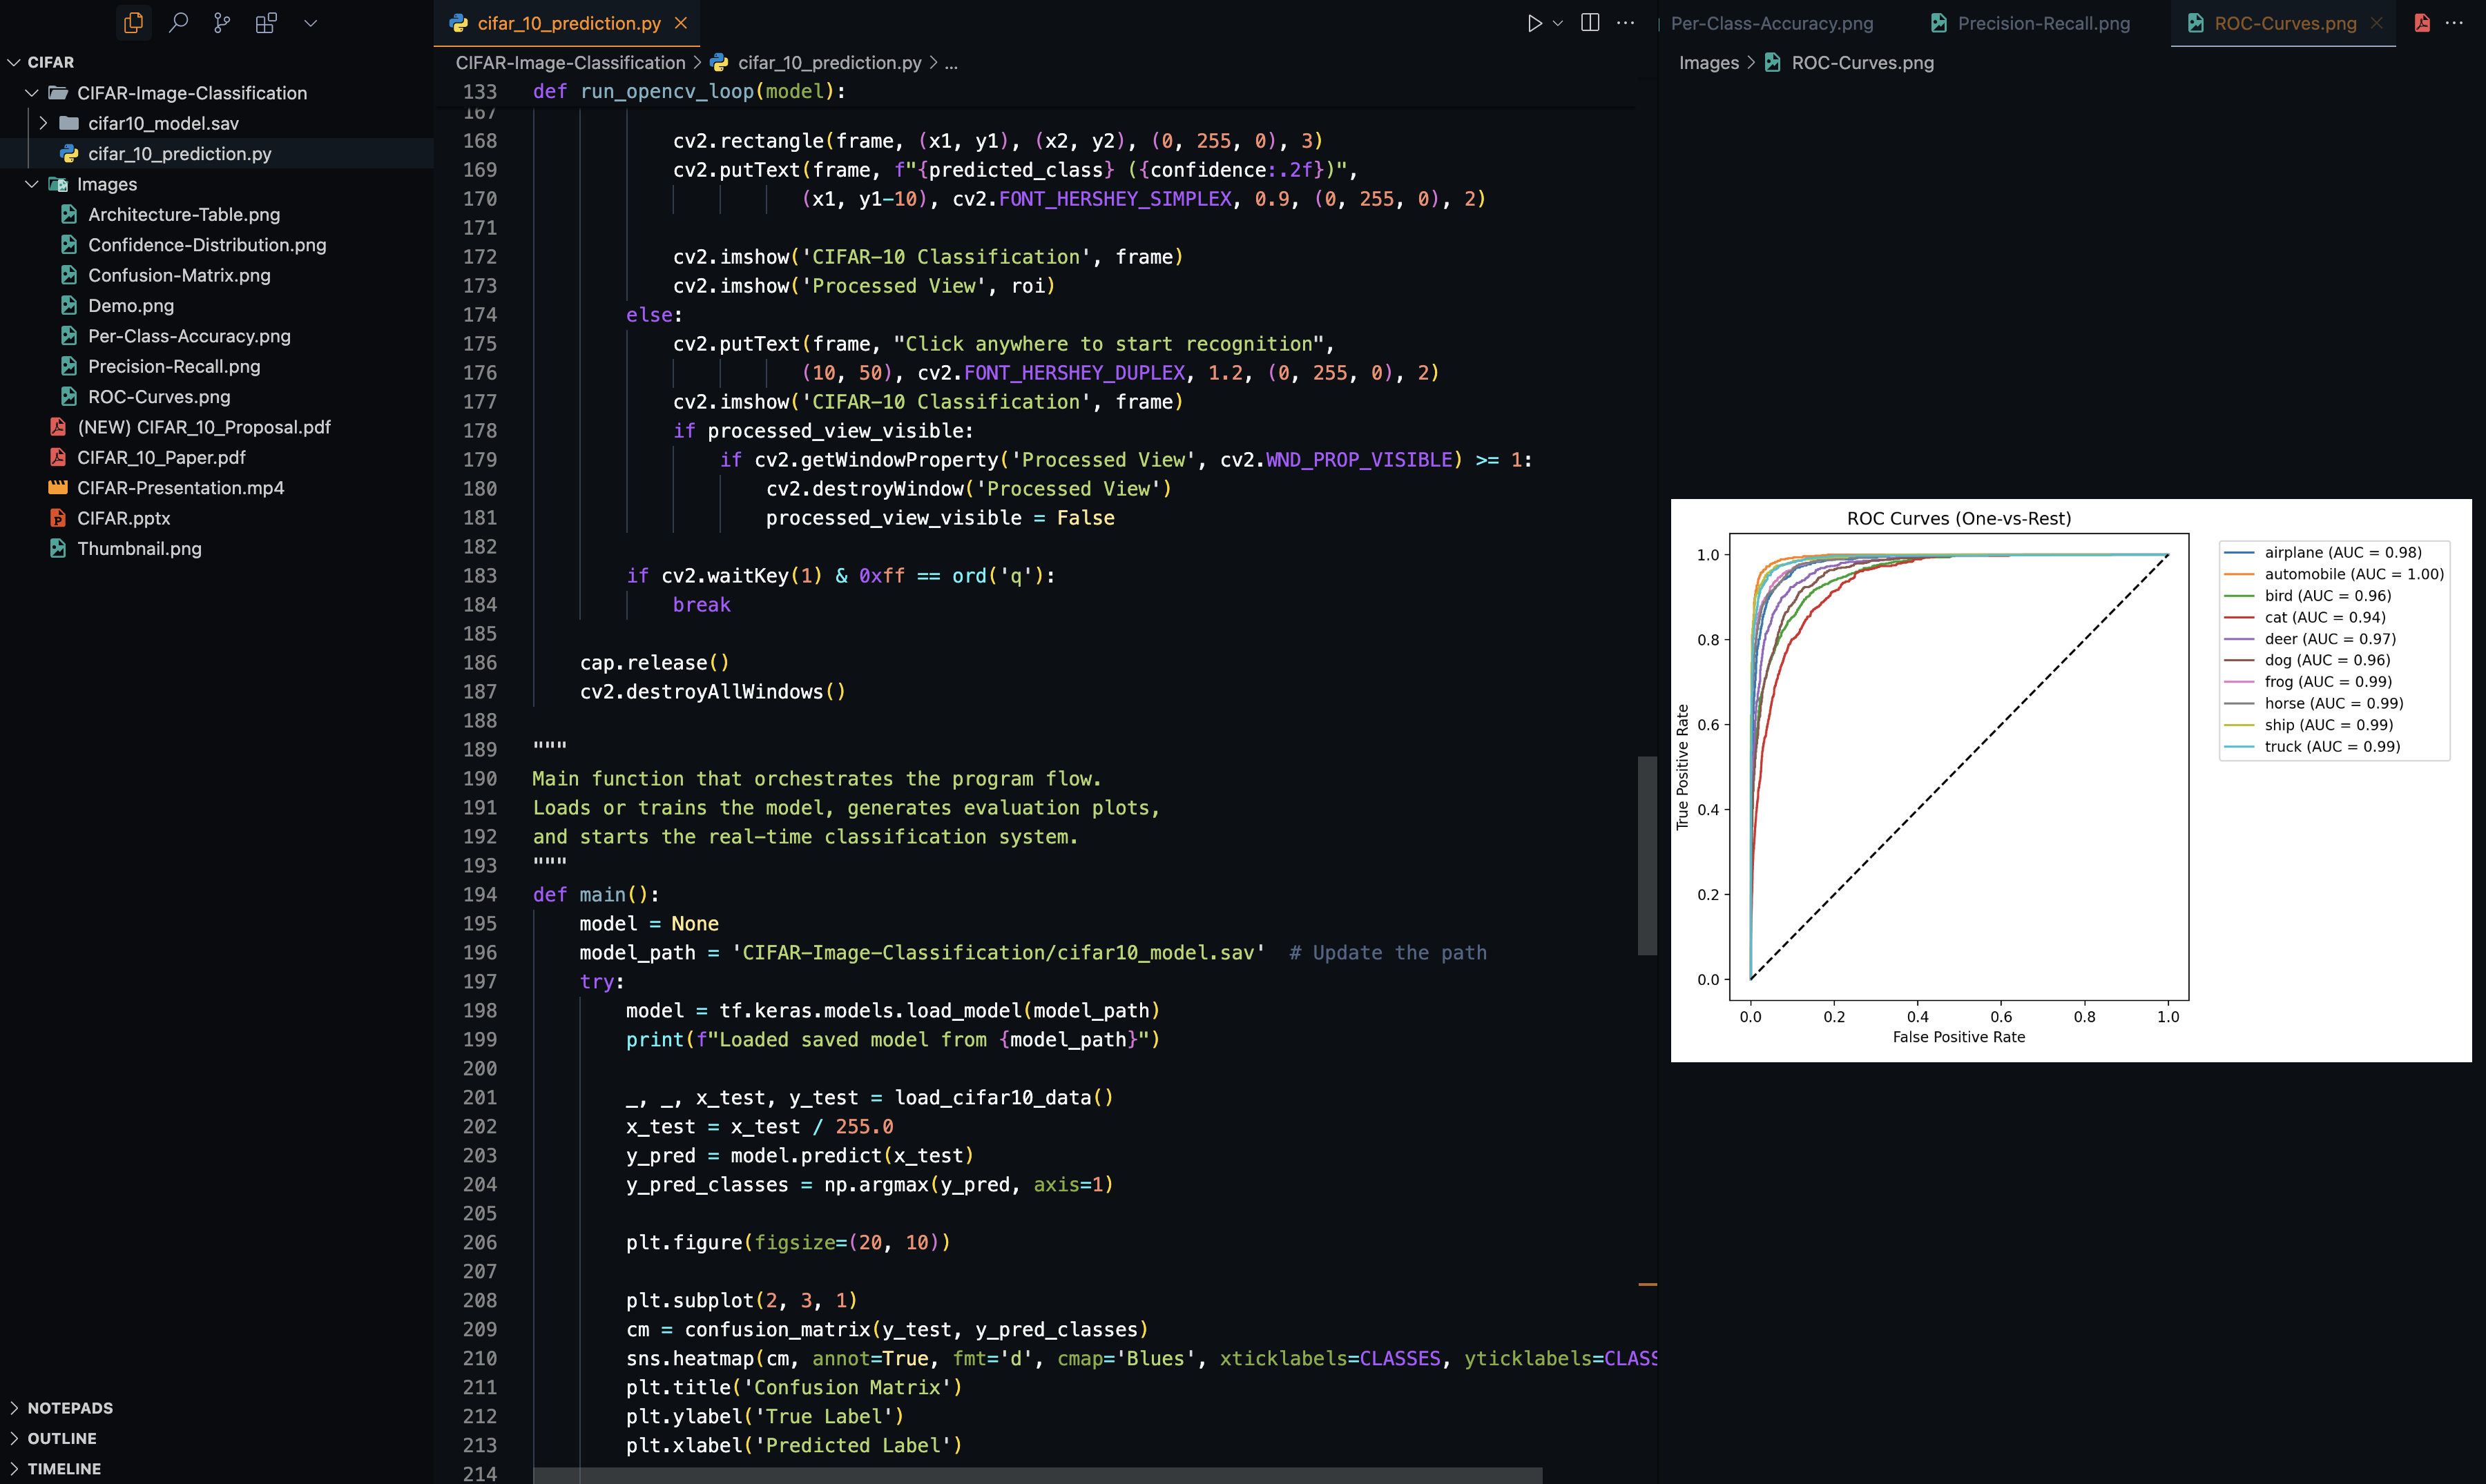Open the Search view icon

pos(178,22)
